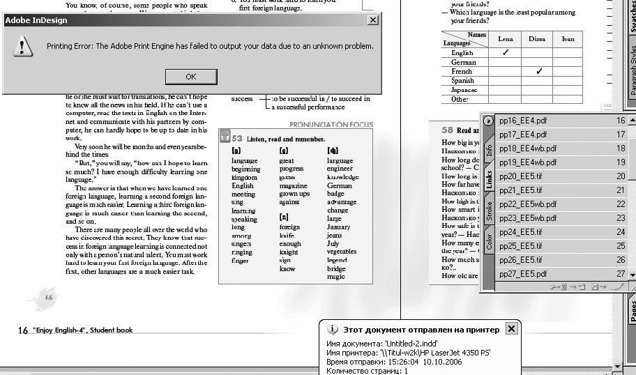
Task: Click the Update Link icon
Action: (x=598, y=286)
